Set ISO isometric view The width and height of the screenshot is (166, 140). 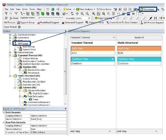coord(113,14)
